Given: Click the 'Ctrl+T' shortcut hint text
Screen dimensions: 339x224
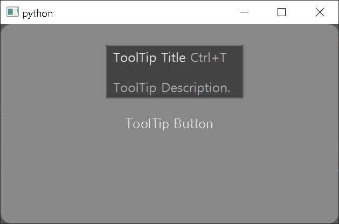Looking at the screenshot, I should click(208, 58).
